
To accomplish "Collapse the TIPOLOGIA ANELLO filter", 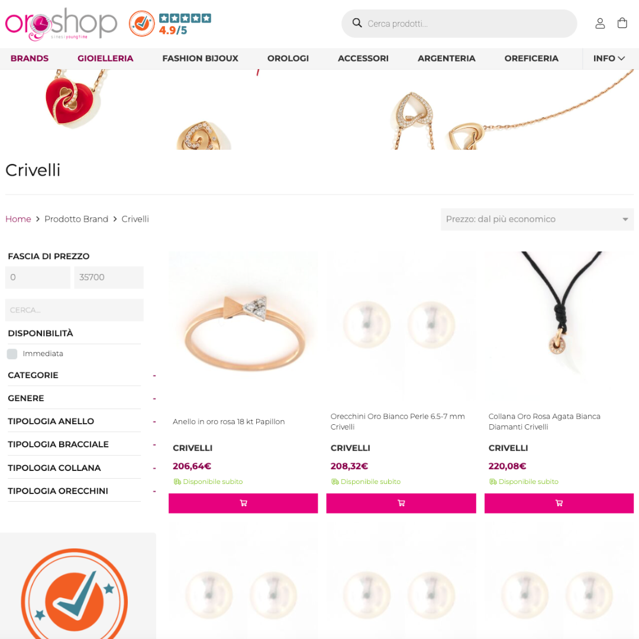I will (x=154, y=421).
